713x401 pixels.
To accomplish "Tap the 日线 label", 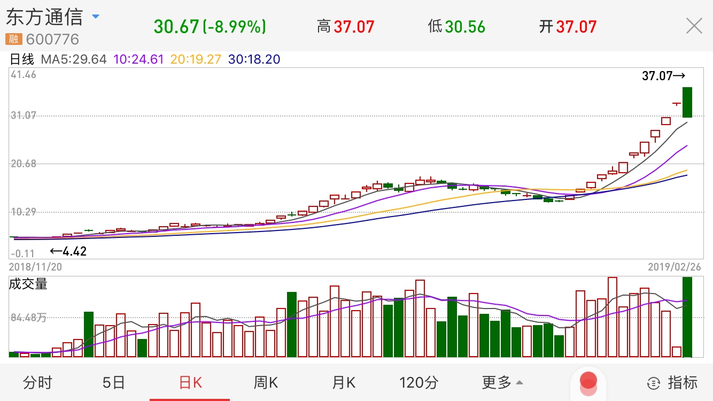I will [x=22, y=59].
